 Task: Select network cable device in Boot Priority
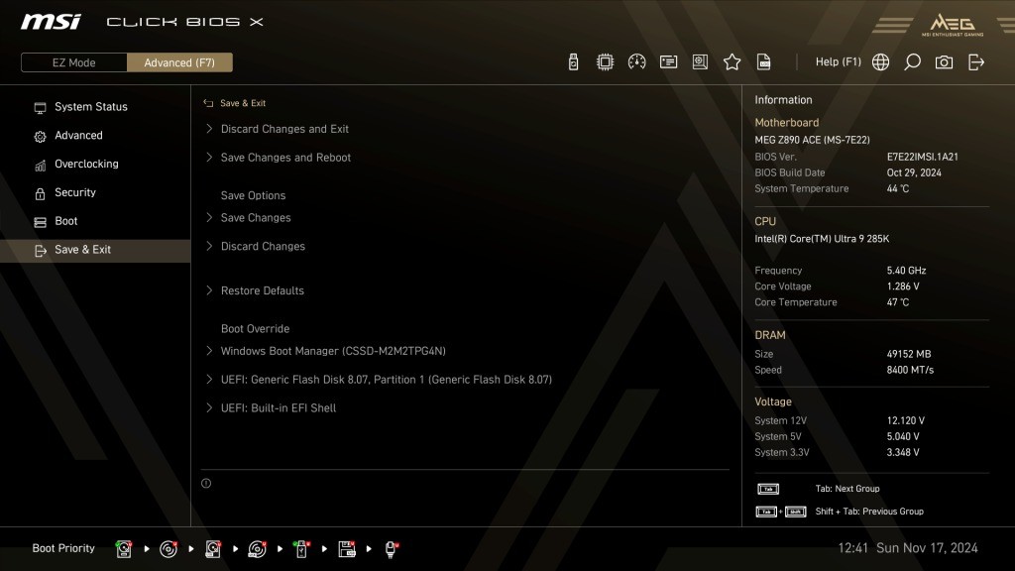pos(391,549)
